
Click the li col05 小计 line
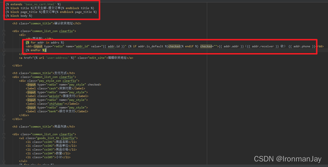tap(48, 157)
